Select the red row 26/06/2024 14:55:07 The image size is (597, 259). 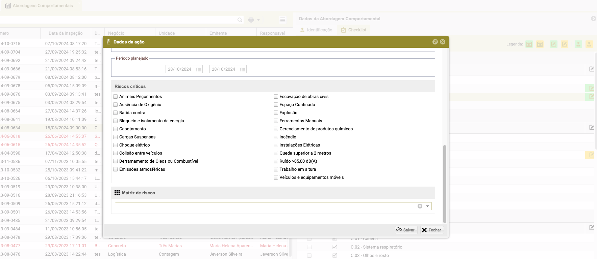(66, 136)
